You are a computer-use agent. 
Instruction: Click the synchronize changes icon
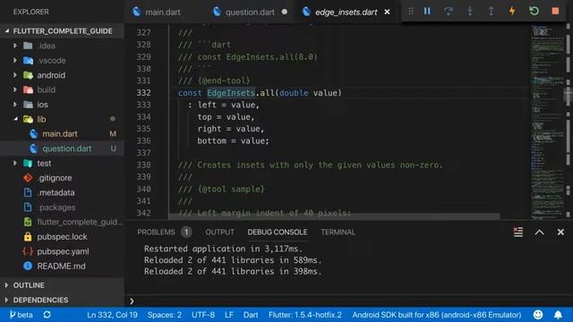(x=47, y=315)
